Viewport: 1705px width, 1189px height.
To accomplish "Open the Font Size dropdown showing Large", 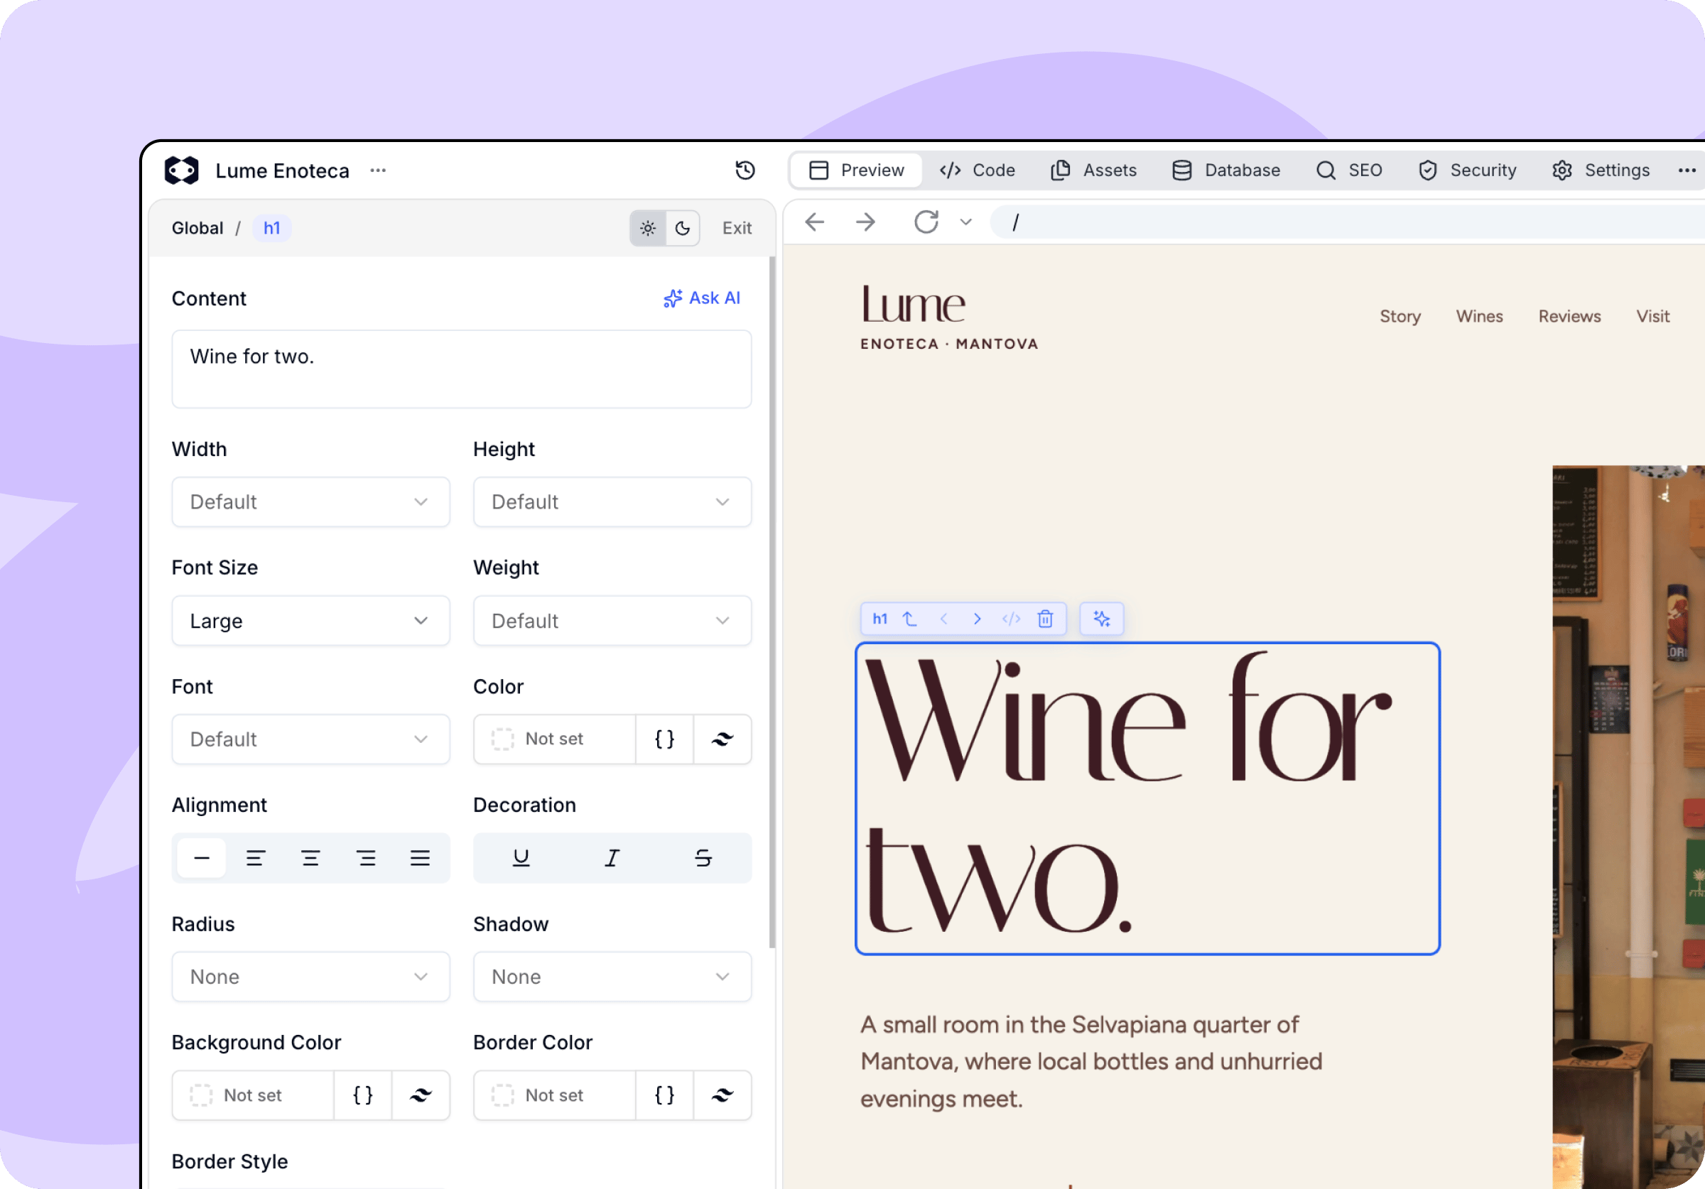I will coord(310,621).
